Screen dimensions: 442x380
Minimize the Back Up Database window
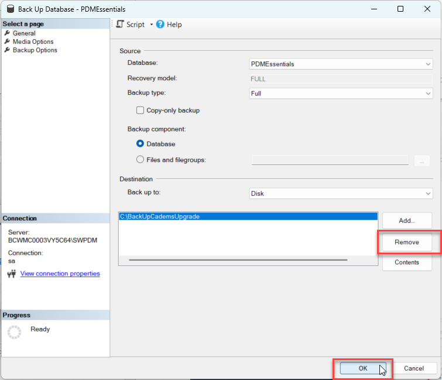(x=374, y=9)
